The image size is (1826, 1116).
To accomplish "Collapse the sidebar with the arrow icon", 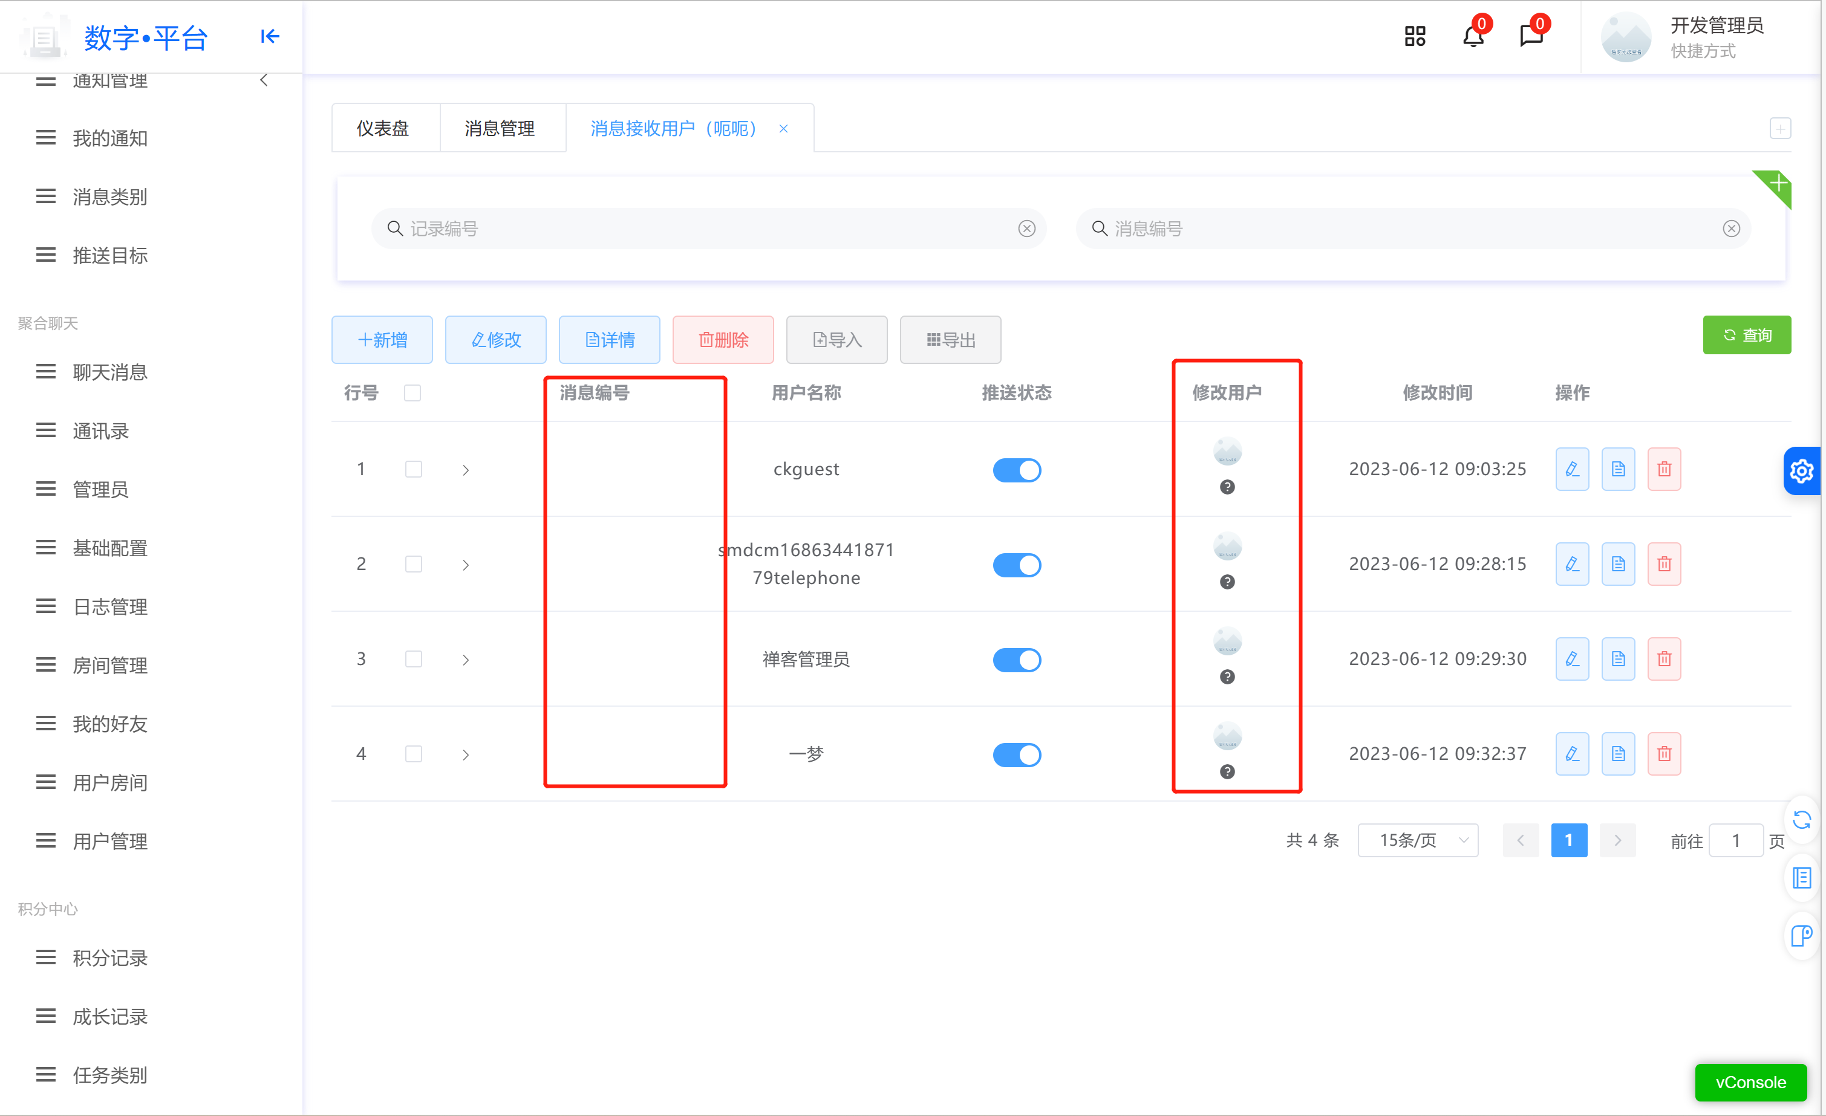I will [x=270, y=36].
